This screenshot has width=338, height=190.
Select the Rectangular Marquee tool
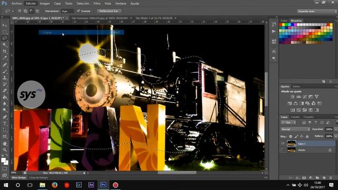(5, 32)
